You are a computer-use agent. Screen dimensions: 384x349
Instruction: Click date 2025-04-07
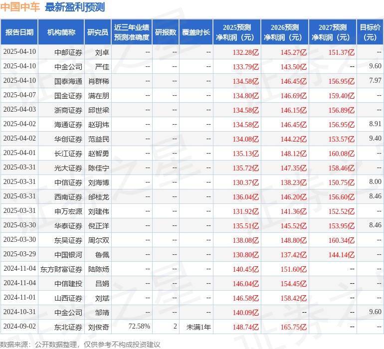coord(19,95)
